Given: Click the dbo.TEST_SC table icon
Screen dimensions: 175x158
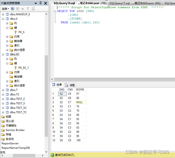Looking at the screenshot, I should (x=7, y=108).
